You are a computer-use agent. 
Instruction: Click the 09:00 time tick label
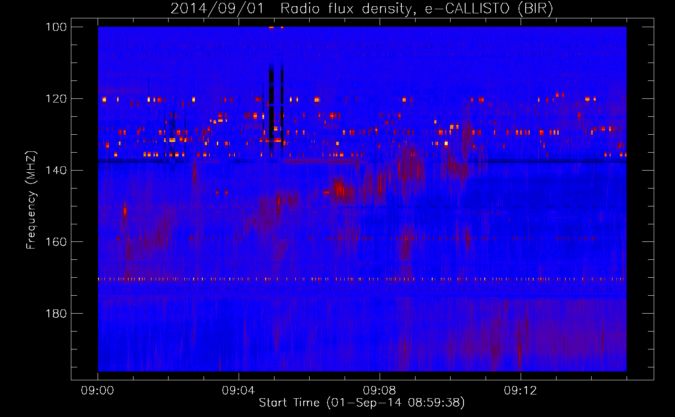(98, 391)
